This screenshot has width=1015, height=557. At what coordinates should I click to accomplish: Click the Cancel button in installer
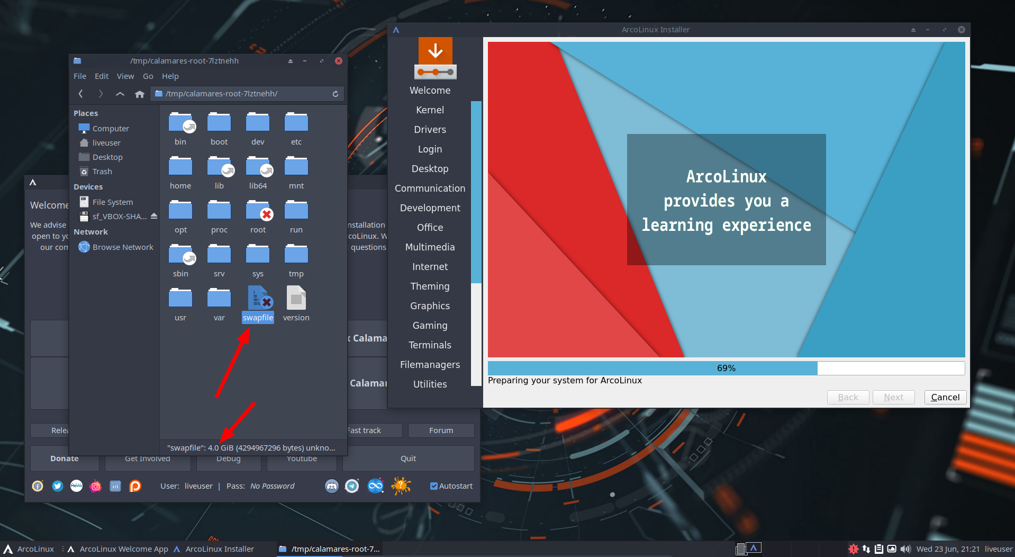pyautogui.click(x=945, y=397)
